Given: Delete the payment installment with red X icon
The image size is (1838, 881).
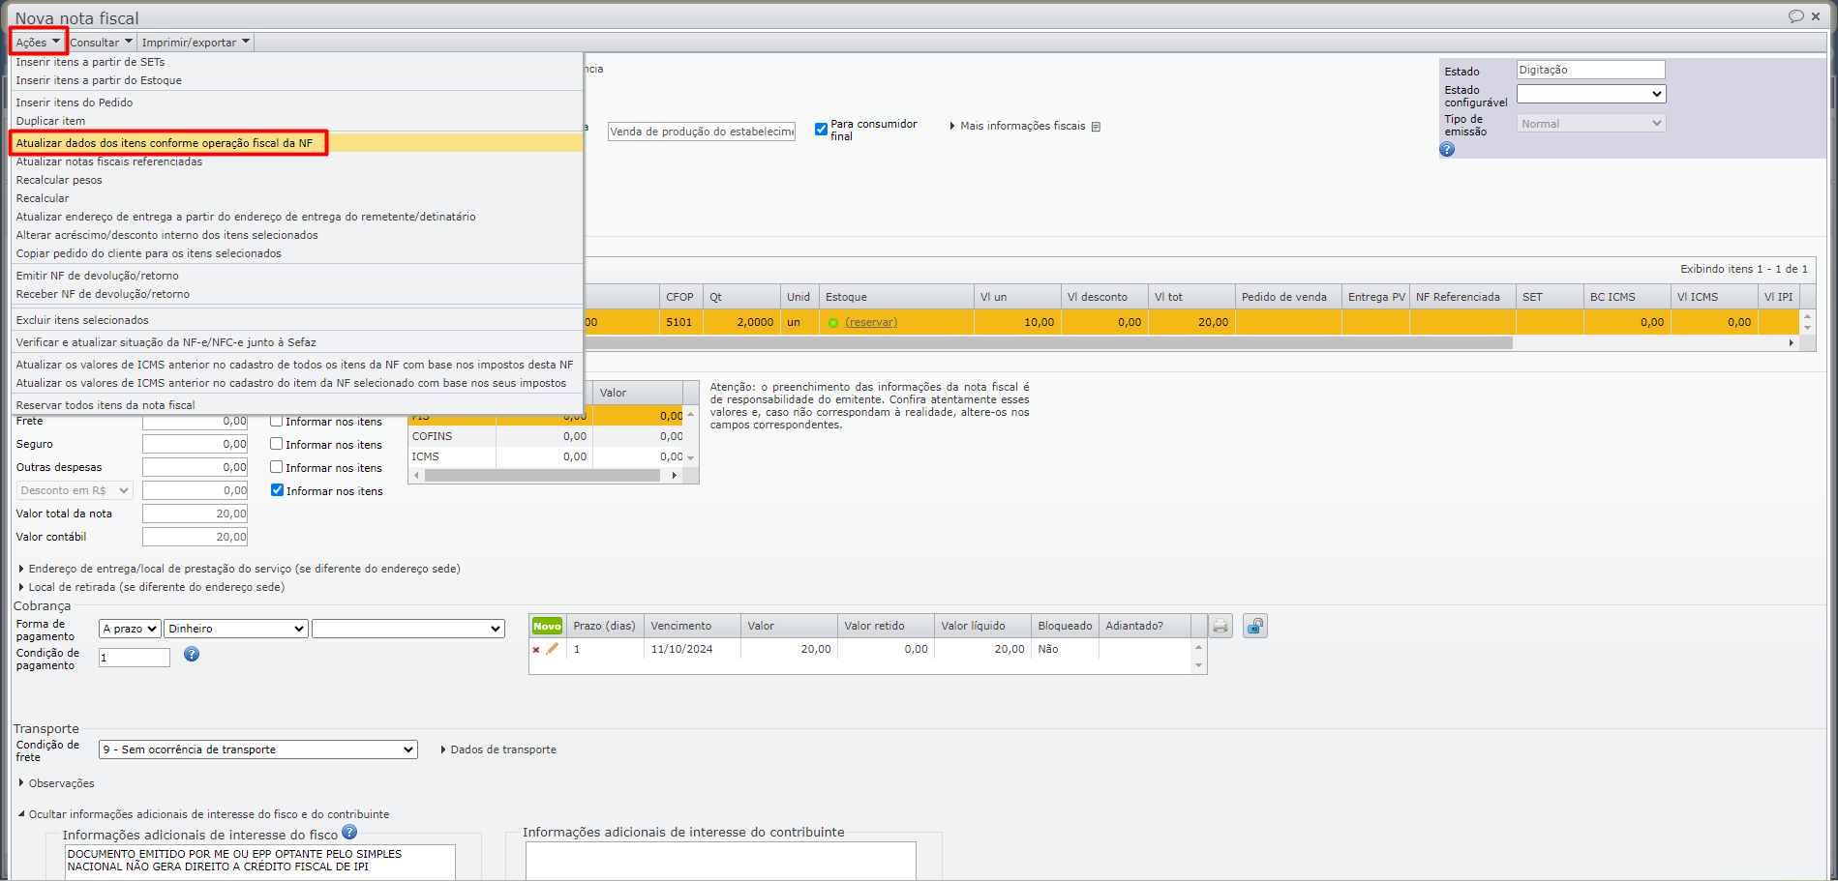Looking at the screenshot, I should coord(536,650).
